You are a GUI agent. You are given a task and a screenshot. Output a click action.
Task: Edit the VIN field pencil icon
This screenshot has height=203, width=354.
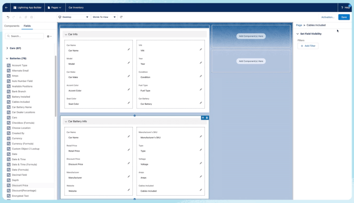click(201, 49)
